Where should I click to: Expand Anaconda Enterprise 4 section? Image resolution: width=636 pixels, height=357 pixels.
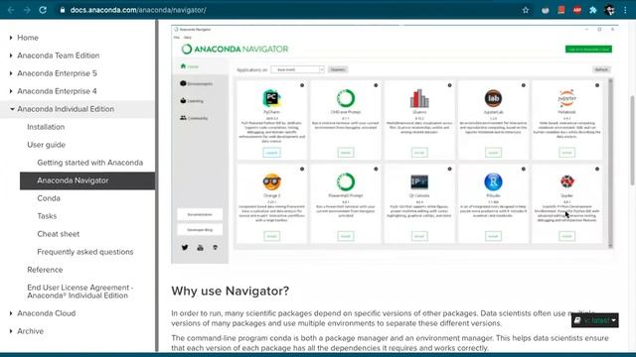(11, 91)
